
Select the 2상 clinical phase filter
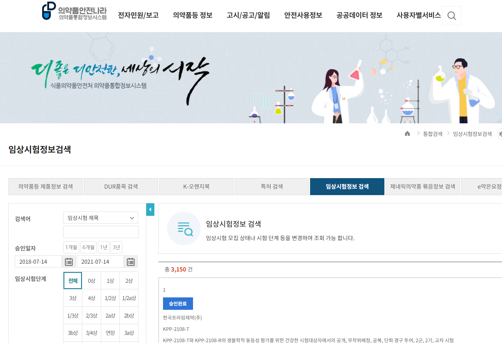129,281
